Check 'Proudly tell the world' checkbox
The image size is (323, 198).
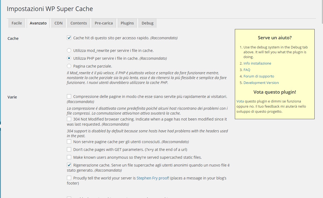69,178
